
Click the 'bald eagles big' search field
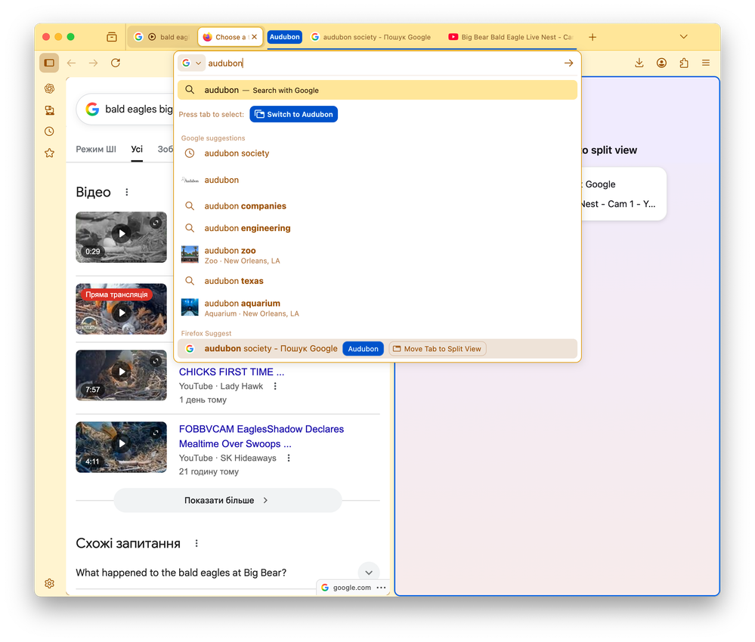pyautogui.click(x=138, y=110)
